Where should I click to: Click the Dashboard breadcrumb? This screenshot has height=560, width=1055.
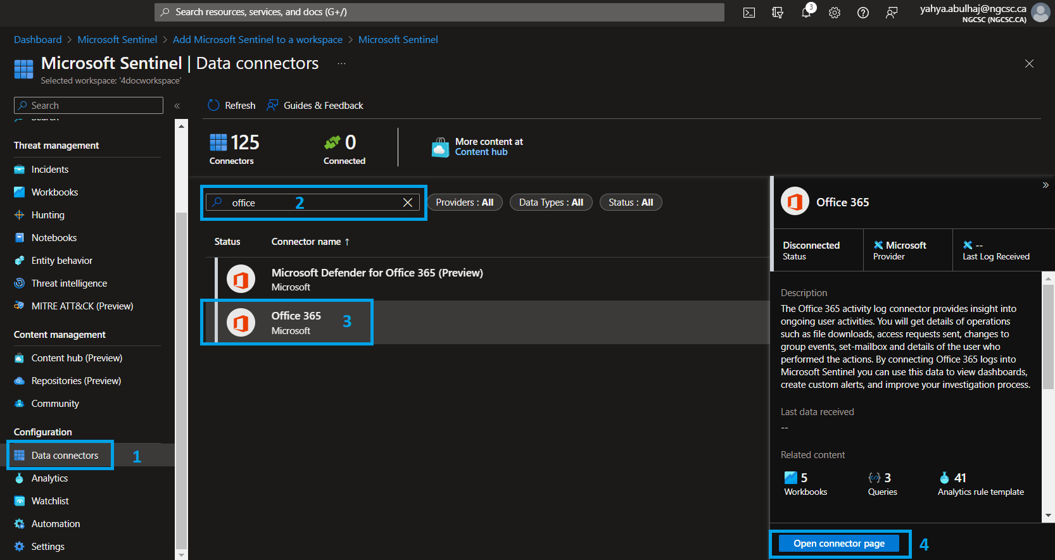(x=38, y=39)
